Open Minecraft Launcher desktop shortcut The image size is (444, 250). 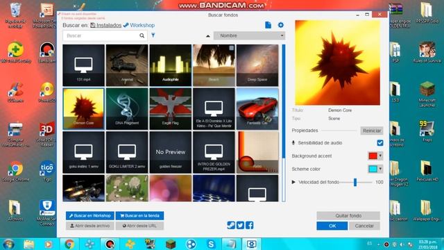(427, 94)
